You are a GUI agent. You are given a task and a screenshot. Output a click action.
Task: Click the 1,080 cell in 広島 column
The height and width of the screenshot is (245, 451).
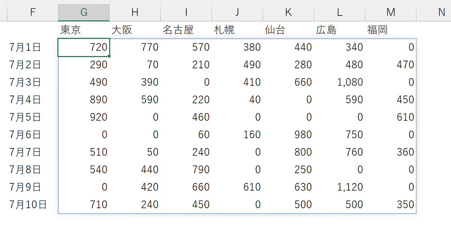339,82
